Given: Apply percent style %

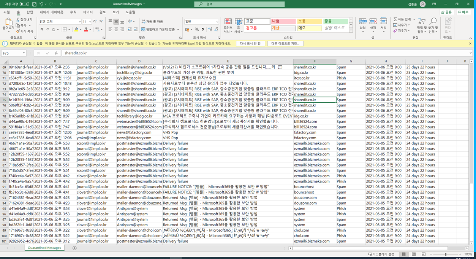Looking at the screenshot, I should (x=197, y=29).
